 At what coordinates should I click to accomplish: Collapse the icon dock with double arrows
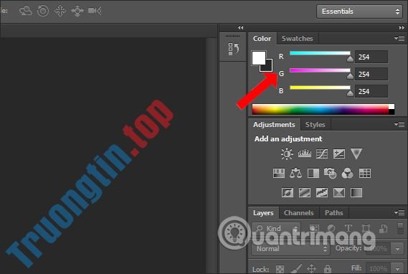(241, 27)
